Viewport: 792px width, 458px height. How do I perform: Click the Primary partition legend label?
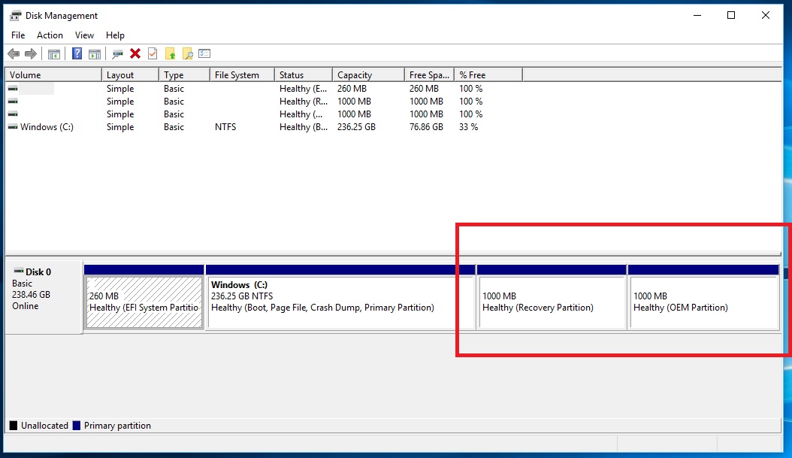point(117,426)
